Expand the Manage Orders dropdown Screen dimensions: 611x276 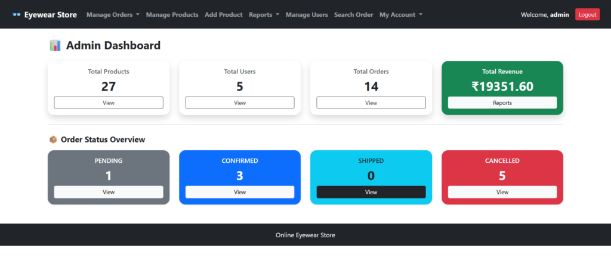pyautogui.click(x=113, y=15)
